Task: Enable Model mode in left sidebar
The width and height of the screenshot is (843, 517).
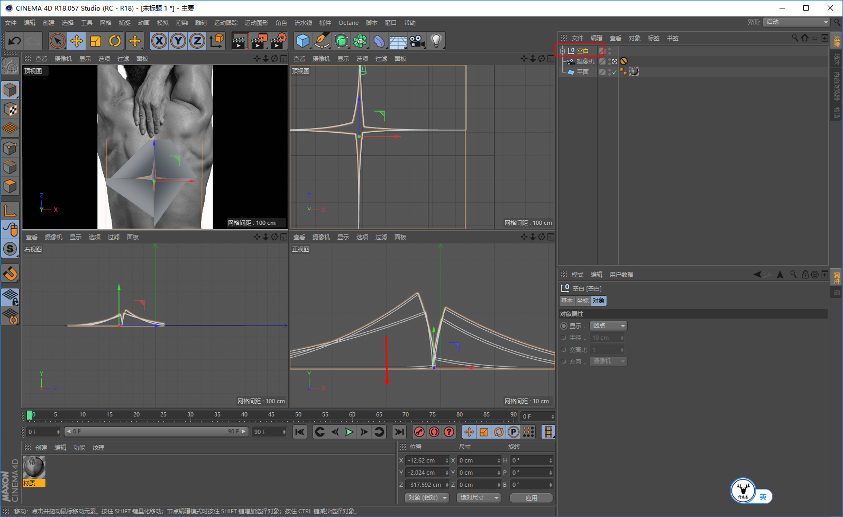Action: click(10, 90)
